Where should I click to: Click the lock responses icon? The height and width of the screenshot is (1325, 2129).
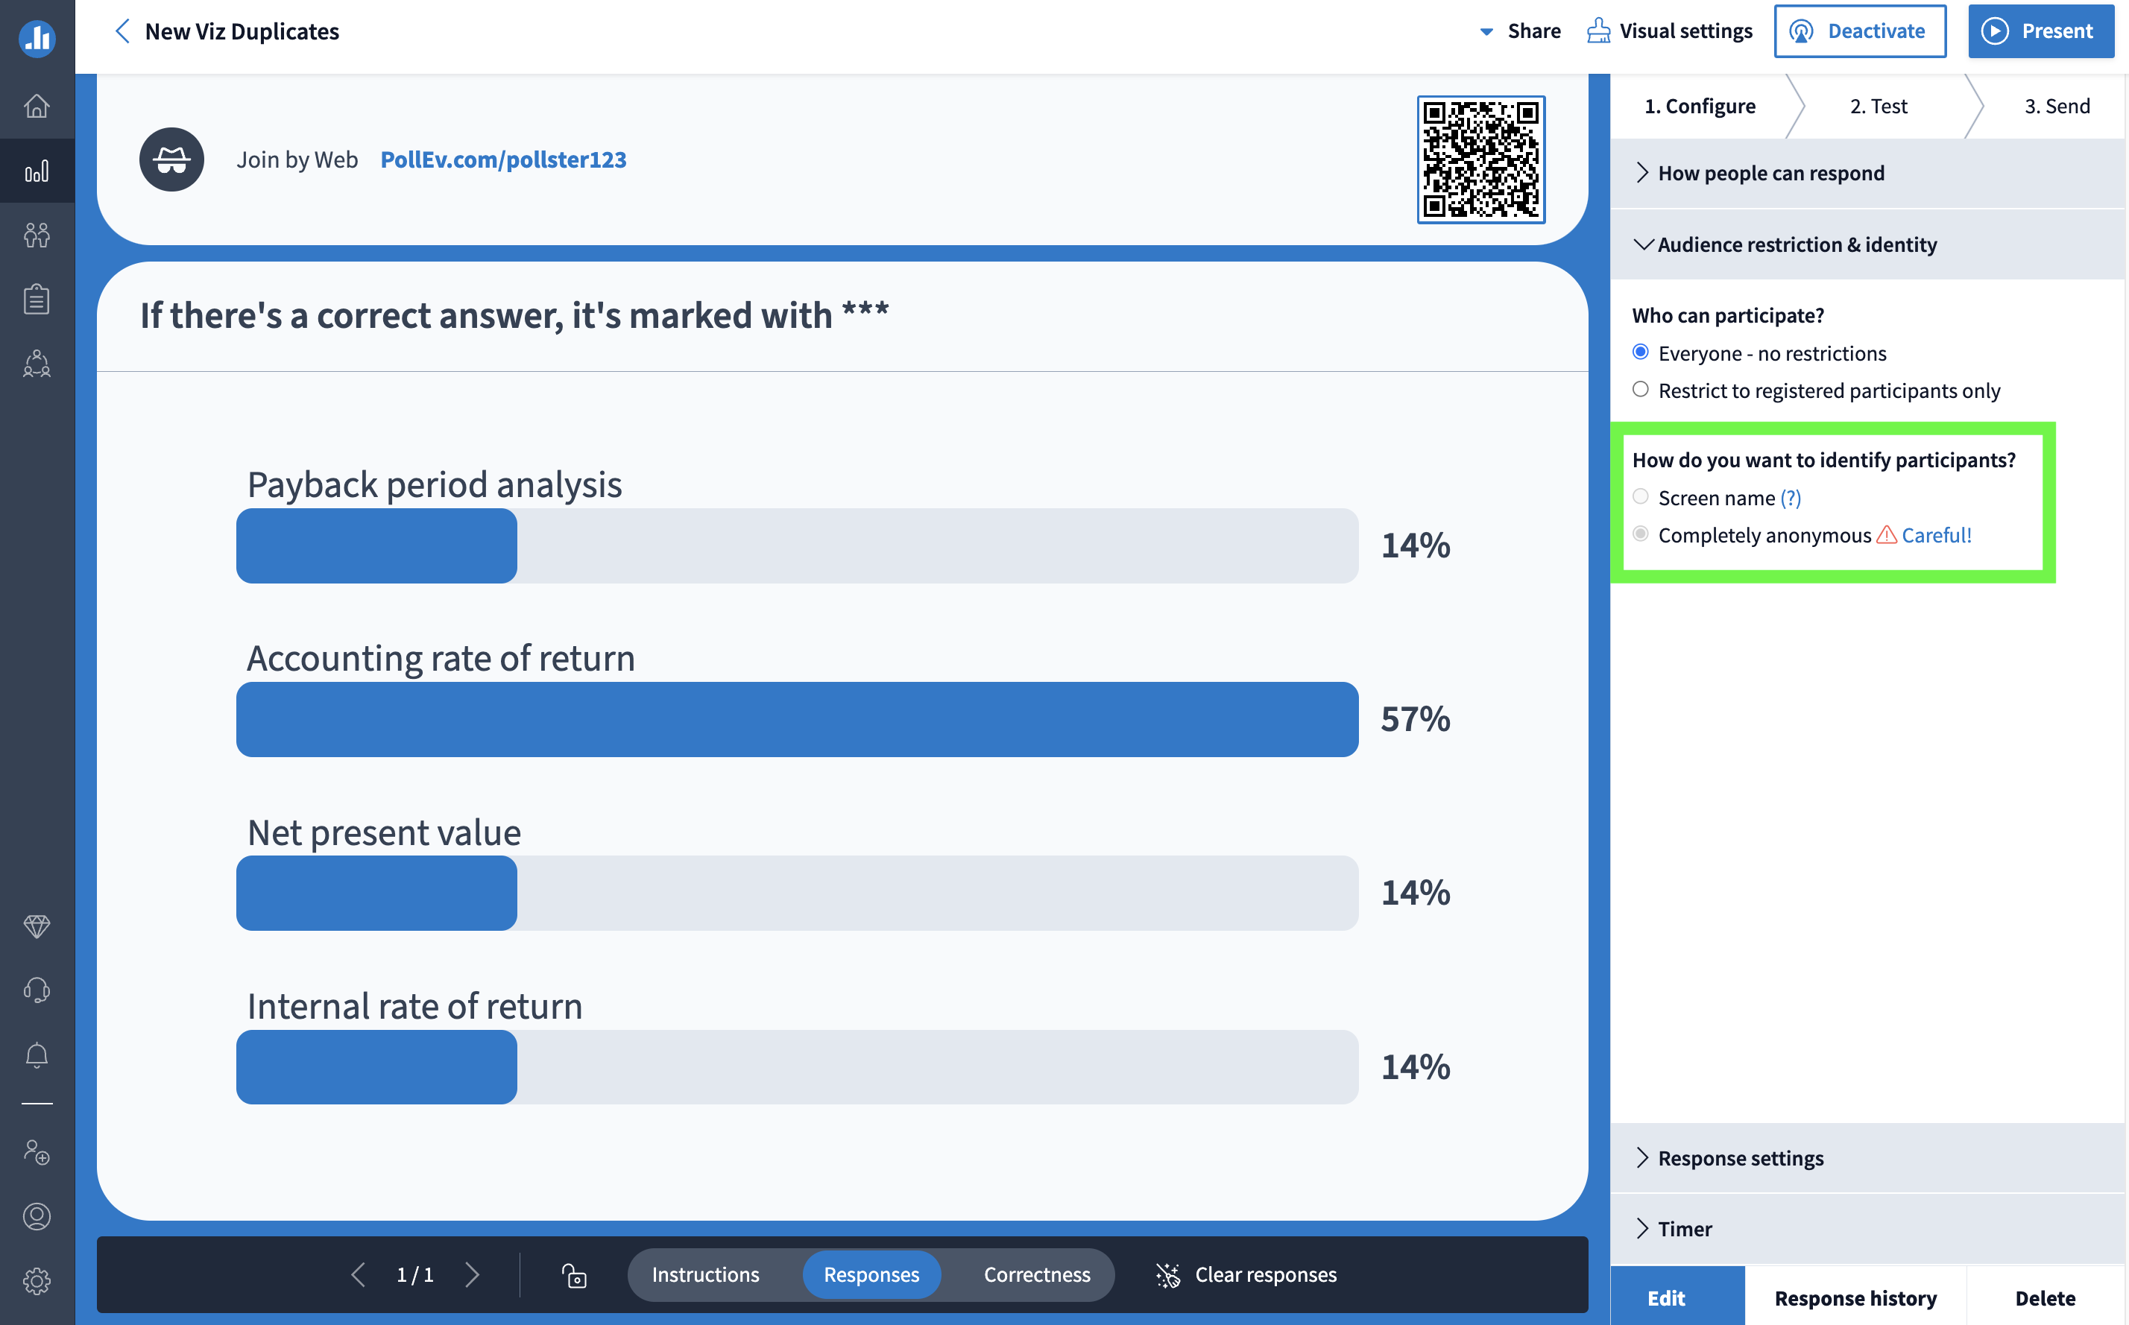pyautogui.click(x=574, y=1275)
